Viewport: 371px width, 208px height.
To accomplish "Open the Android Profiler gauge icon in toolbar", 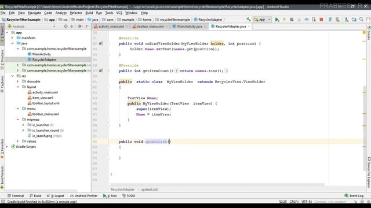I will point(307,20).
